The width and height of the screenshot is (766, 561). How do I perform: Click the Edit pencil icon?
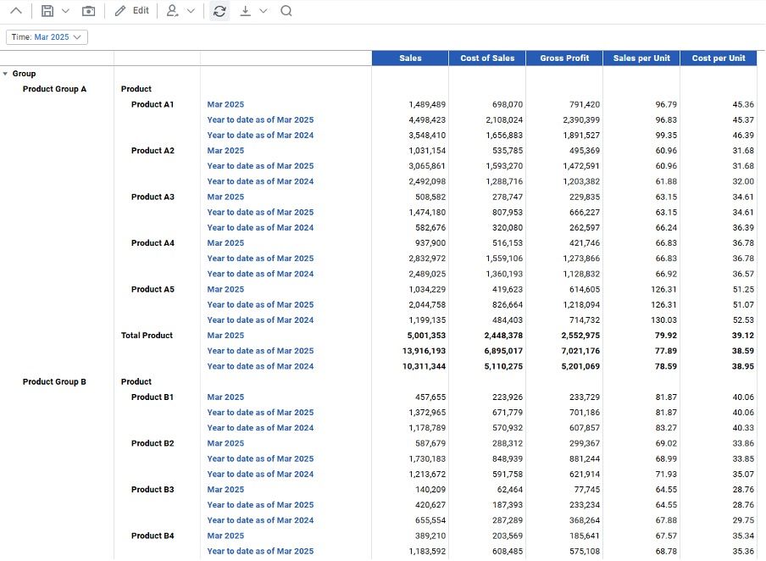(x=119, y=11)
